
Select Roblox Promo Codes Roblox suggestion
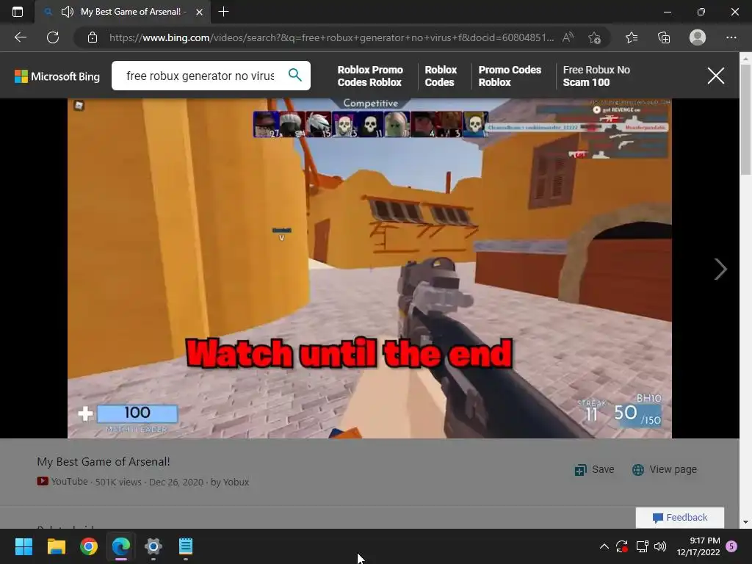click(370, 76)
